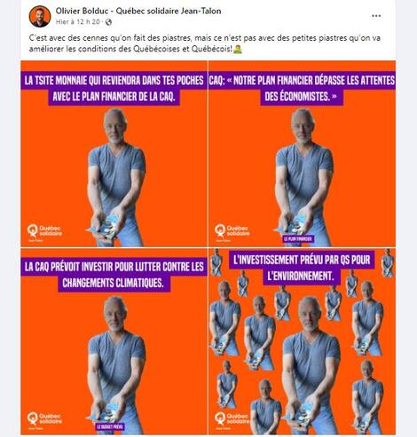Click the Olivier Bolduc - Québec solidaire Jean-Talon name
417x437 pixels.
138,11
